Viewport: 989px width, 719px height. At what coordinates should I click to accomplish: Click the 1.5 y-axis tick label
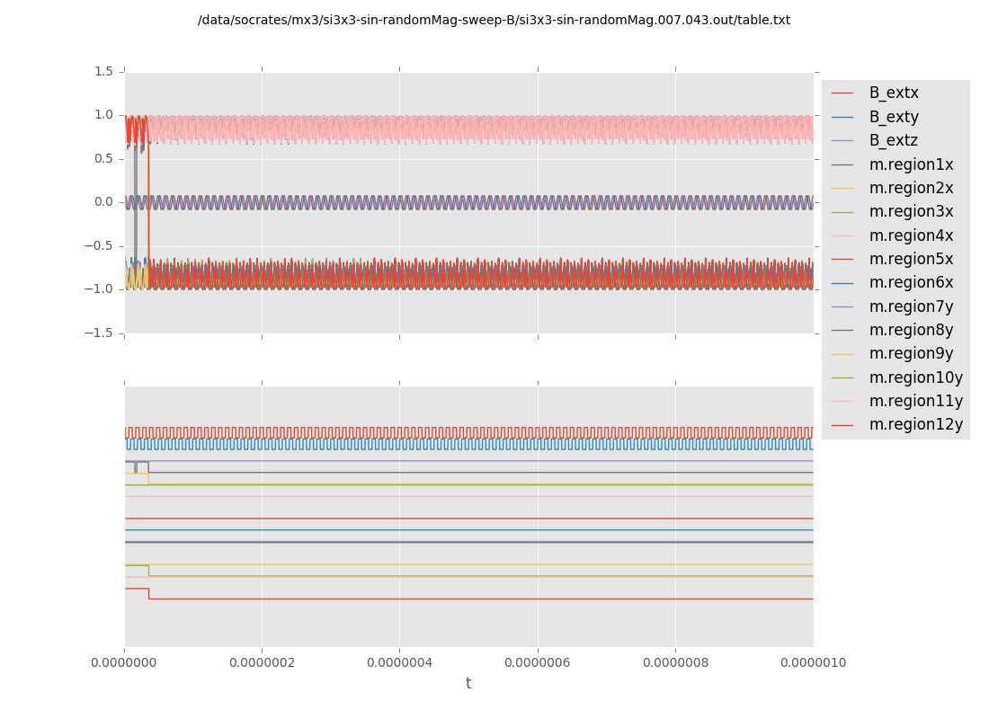pyautogui.click(x=103, y=71)
